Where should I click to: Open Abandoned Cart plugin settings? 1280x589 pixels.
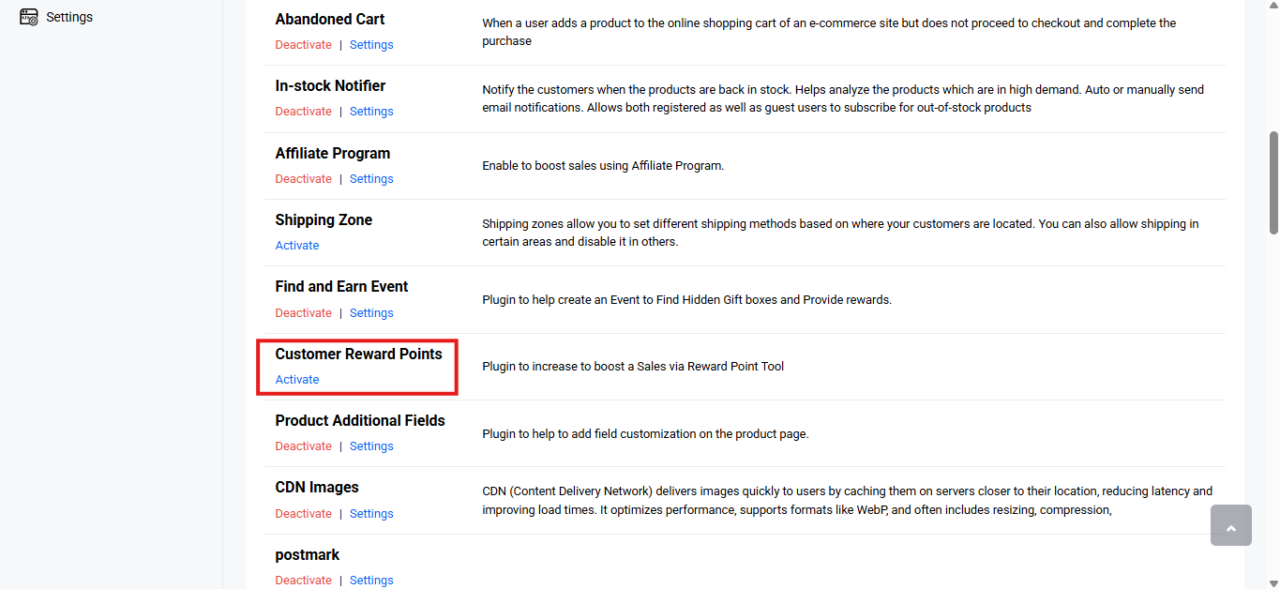coord(371,45)
